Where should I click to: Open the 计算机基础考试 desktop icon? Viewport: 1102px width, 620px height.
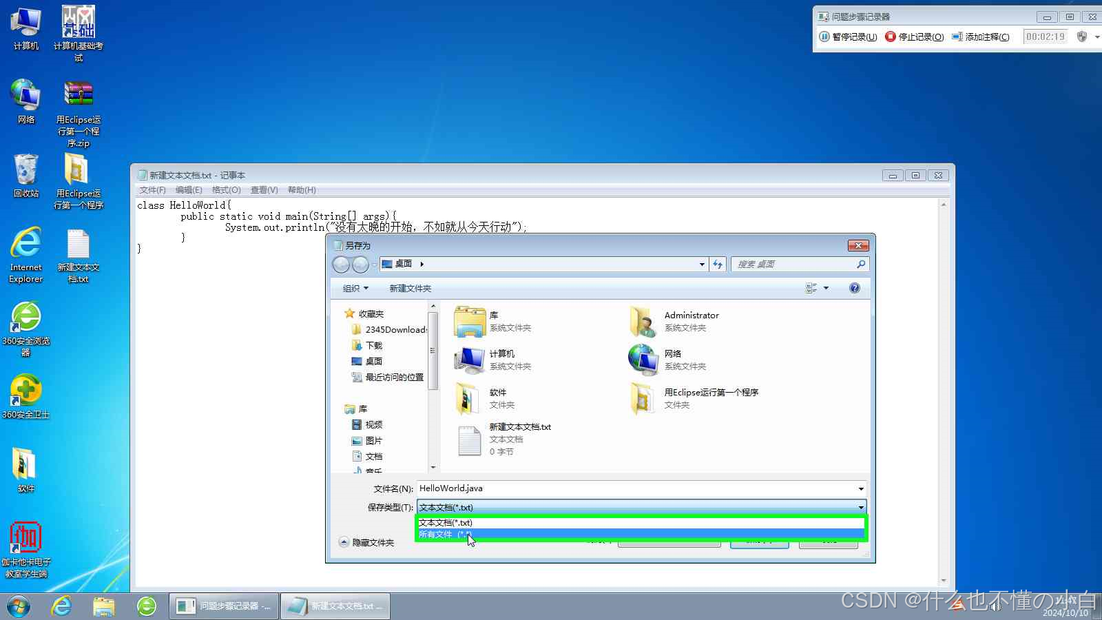click(x=79, y=34)
